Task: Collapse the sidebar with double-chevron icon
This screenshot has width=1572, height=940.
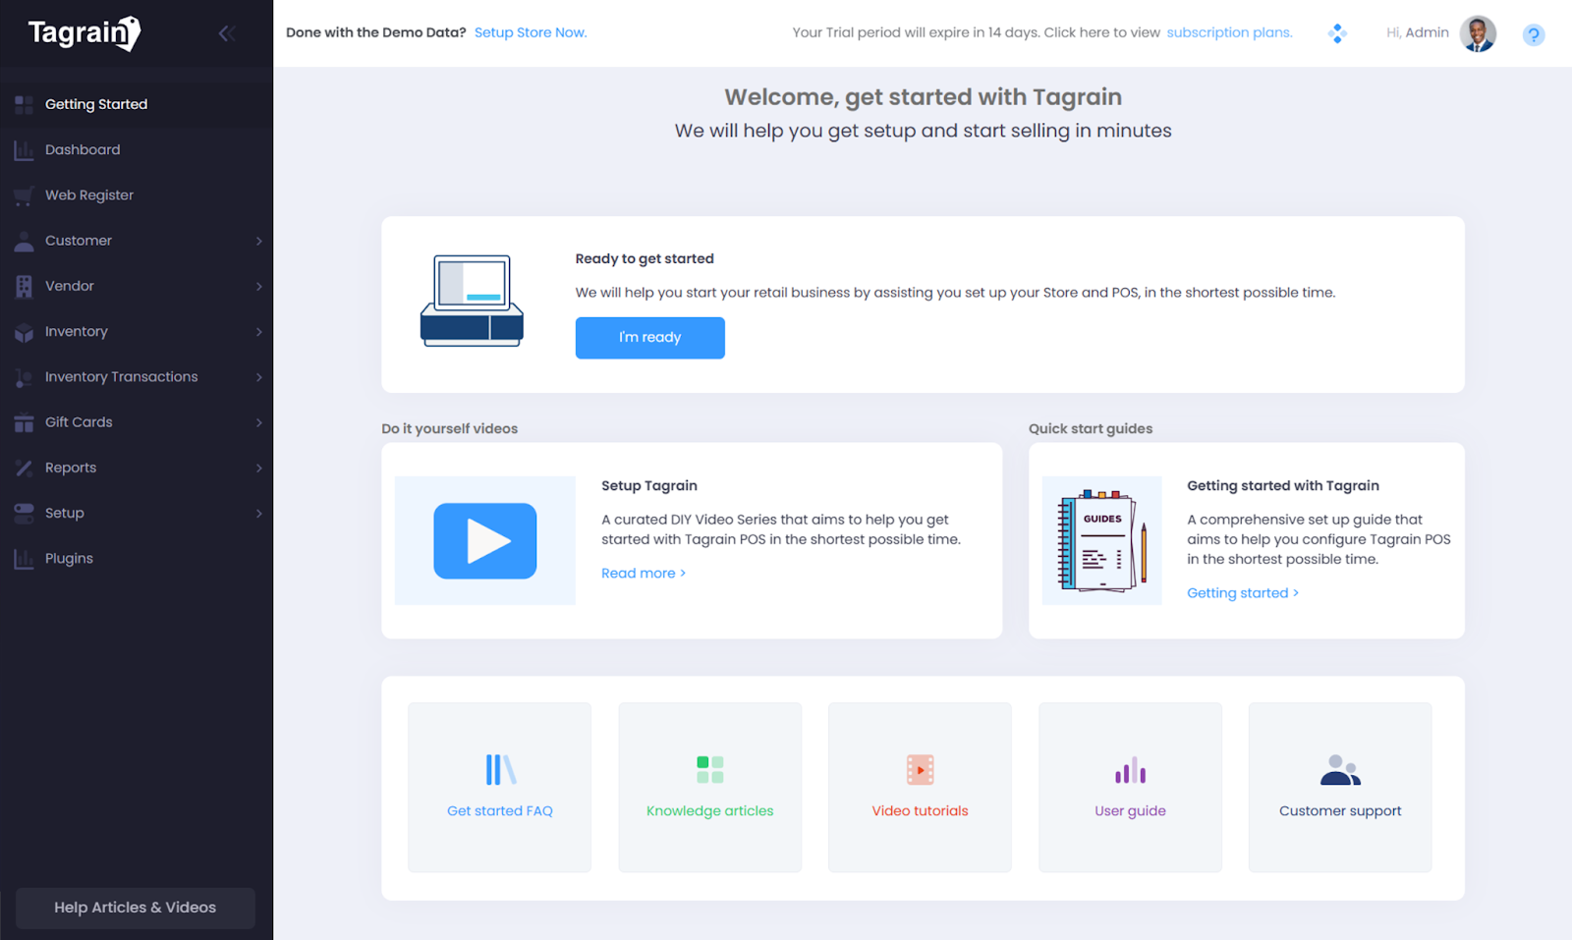Action: 226,33
